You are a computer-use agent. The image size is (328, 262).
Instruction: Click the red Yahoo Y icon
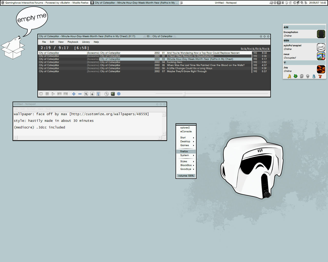coord(320,76)
